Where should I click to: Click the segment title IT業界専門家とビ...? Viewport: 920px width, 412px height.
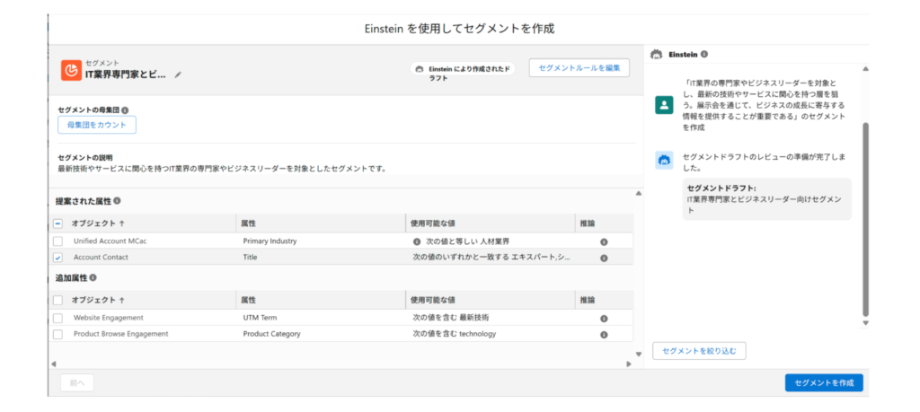click(126, 75)
